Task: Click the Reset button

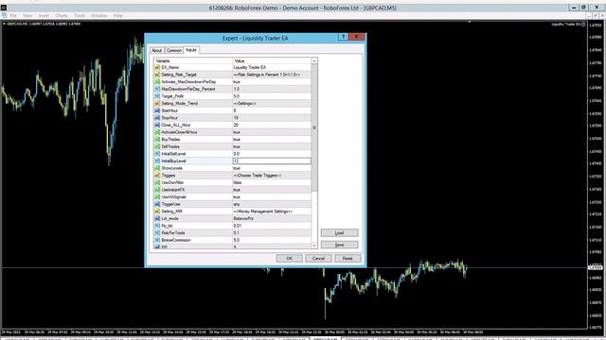Action: click(x=348, y=258)
